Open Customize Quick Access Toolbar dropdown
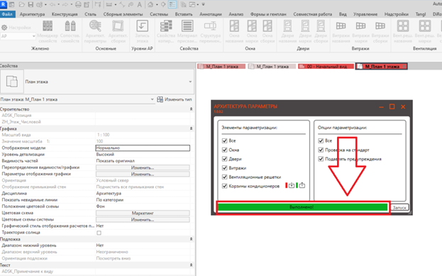The width and height of the screenshot is (442, 276). (x=203, y=4)
